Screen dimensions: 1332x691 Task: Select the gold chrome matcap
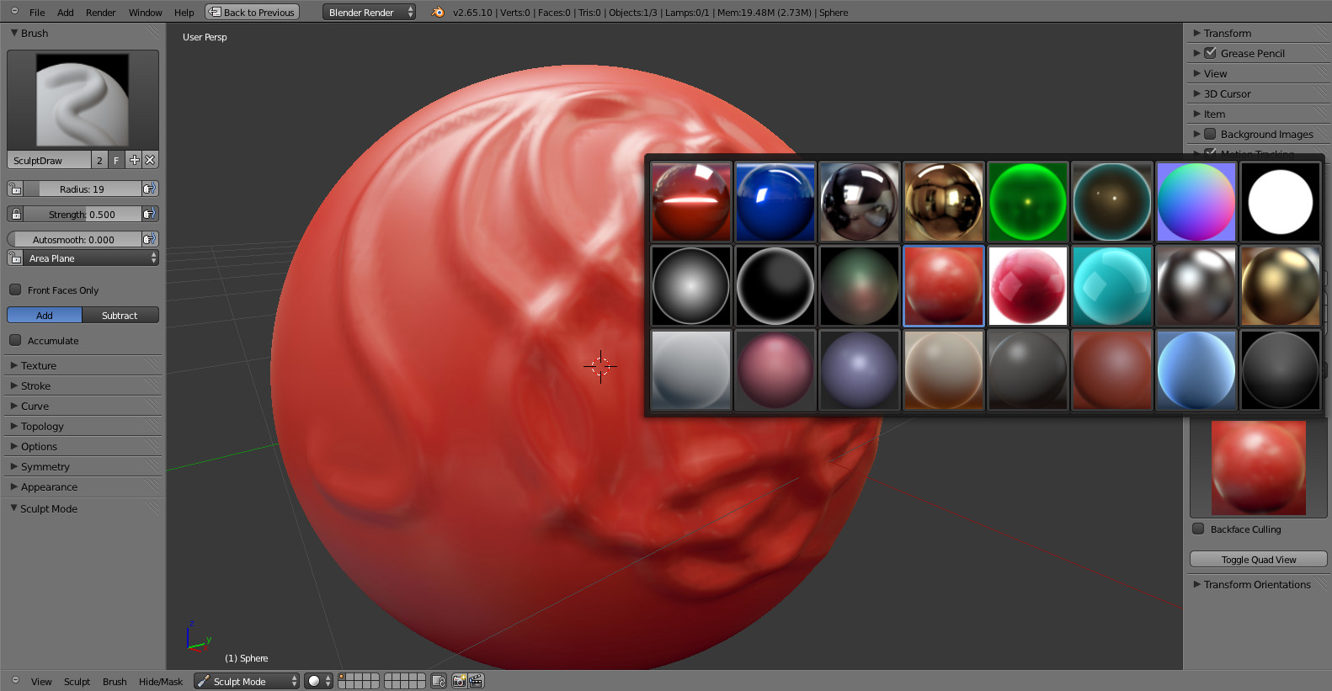click(944, 202)
